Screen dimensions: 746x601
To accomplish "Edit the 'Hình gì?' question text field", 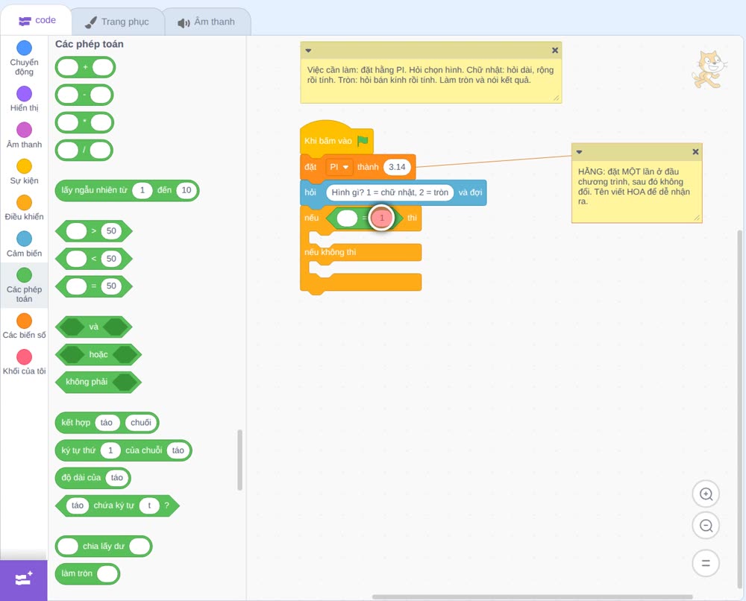I will pyautogui.click(x=389, y=192).
